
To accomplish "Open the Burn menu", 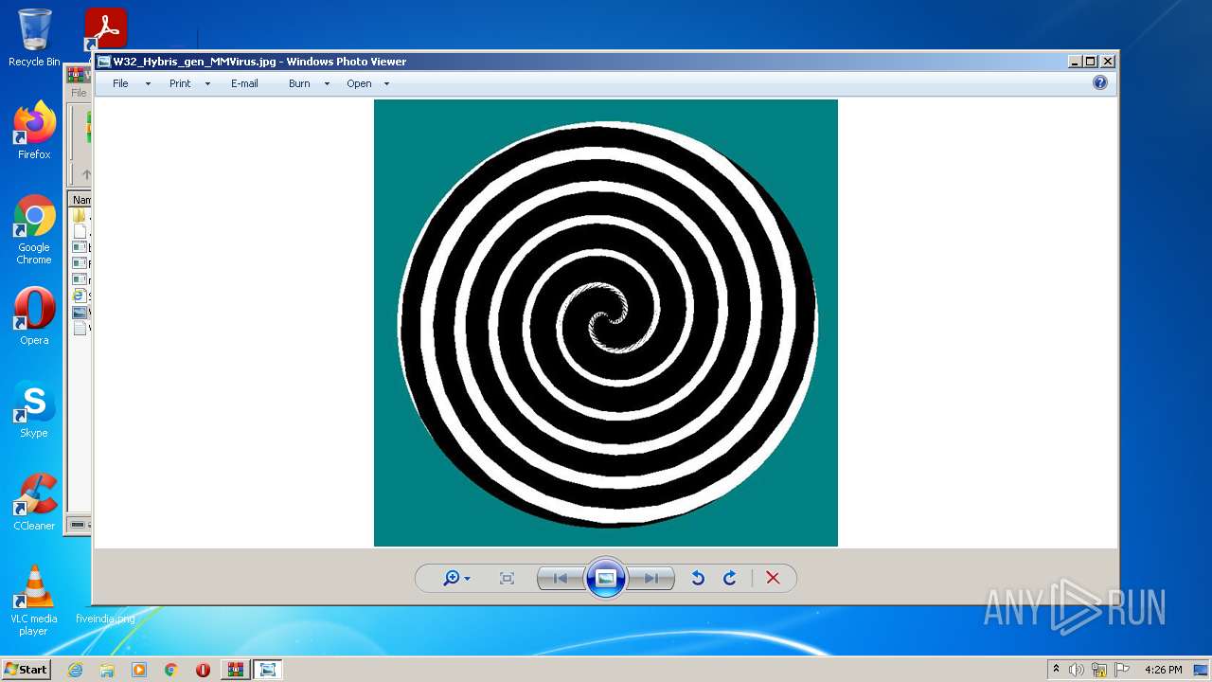I will [x=299, y=83].
